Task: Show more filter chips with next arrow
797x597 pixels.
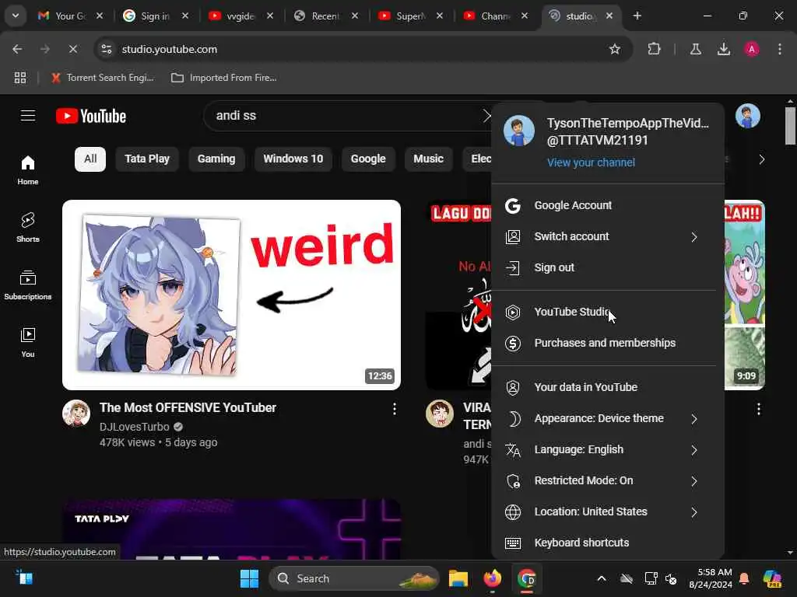Action: click(761, 159)
